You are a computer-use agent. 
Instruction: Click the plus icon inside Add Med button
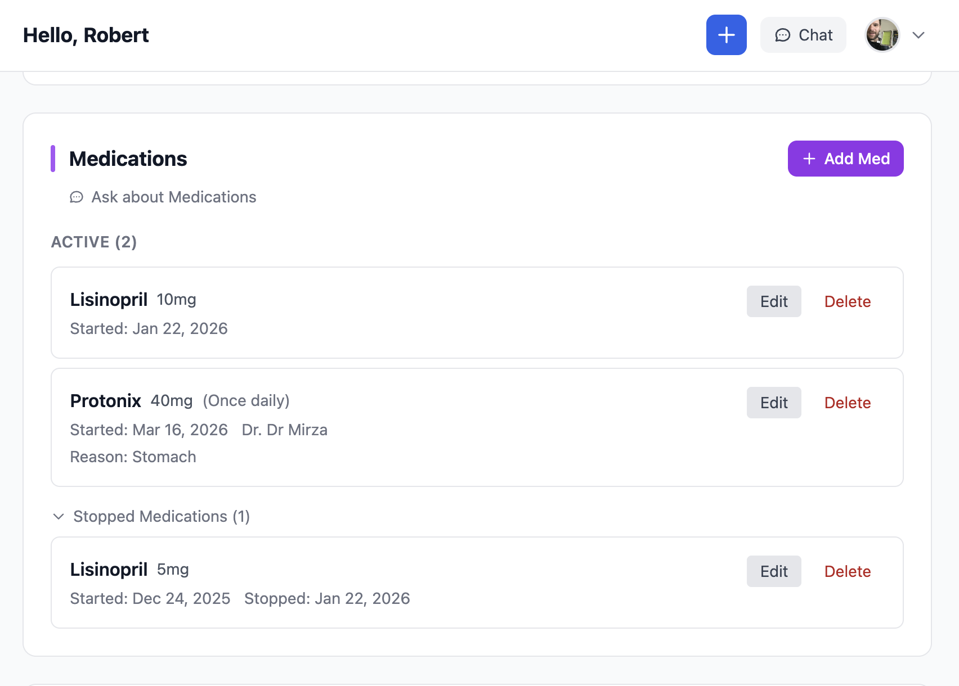click(x=808, y=159)
